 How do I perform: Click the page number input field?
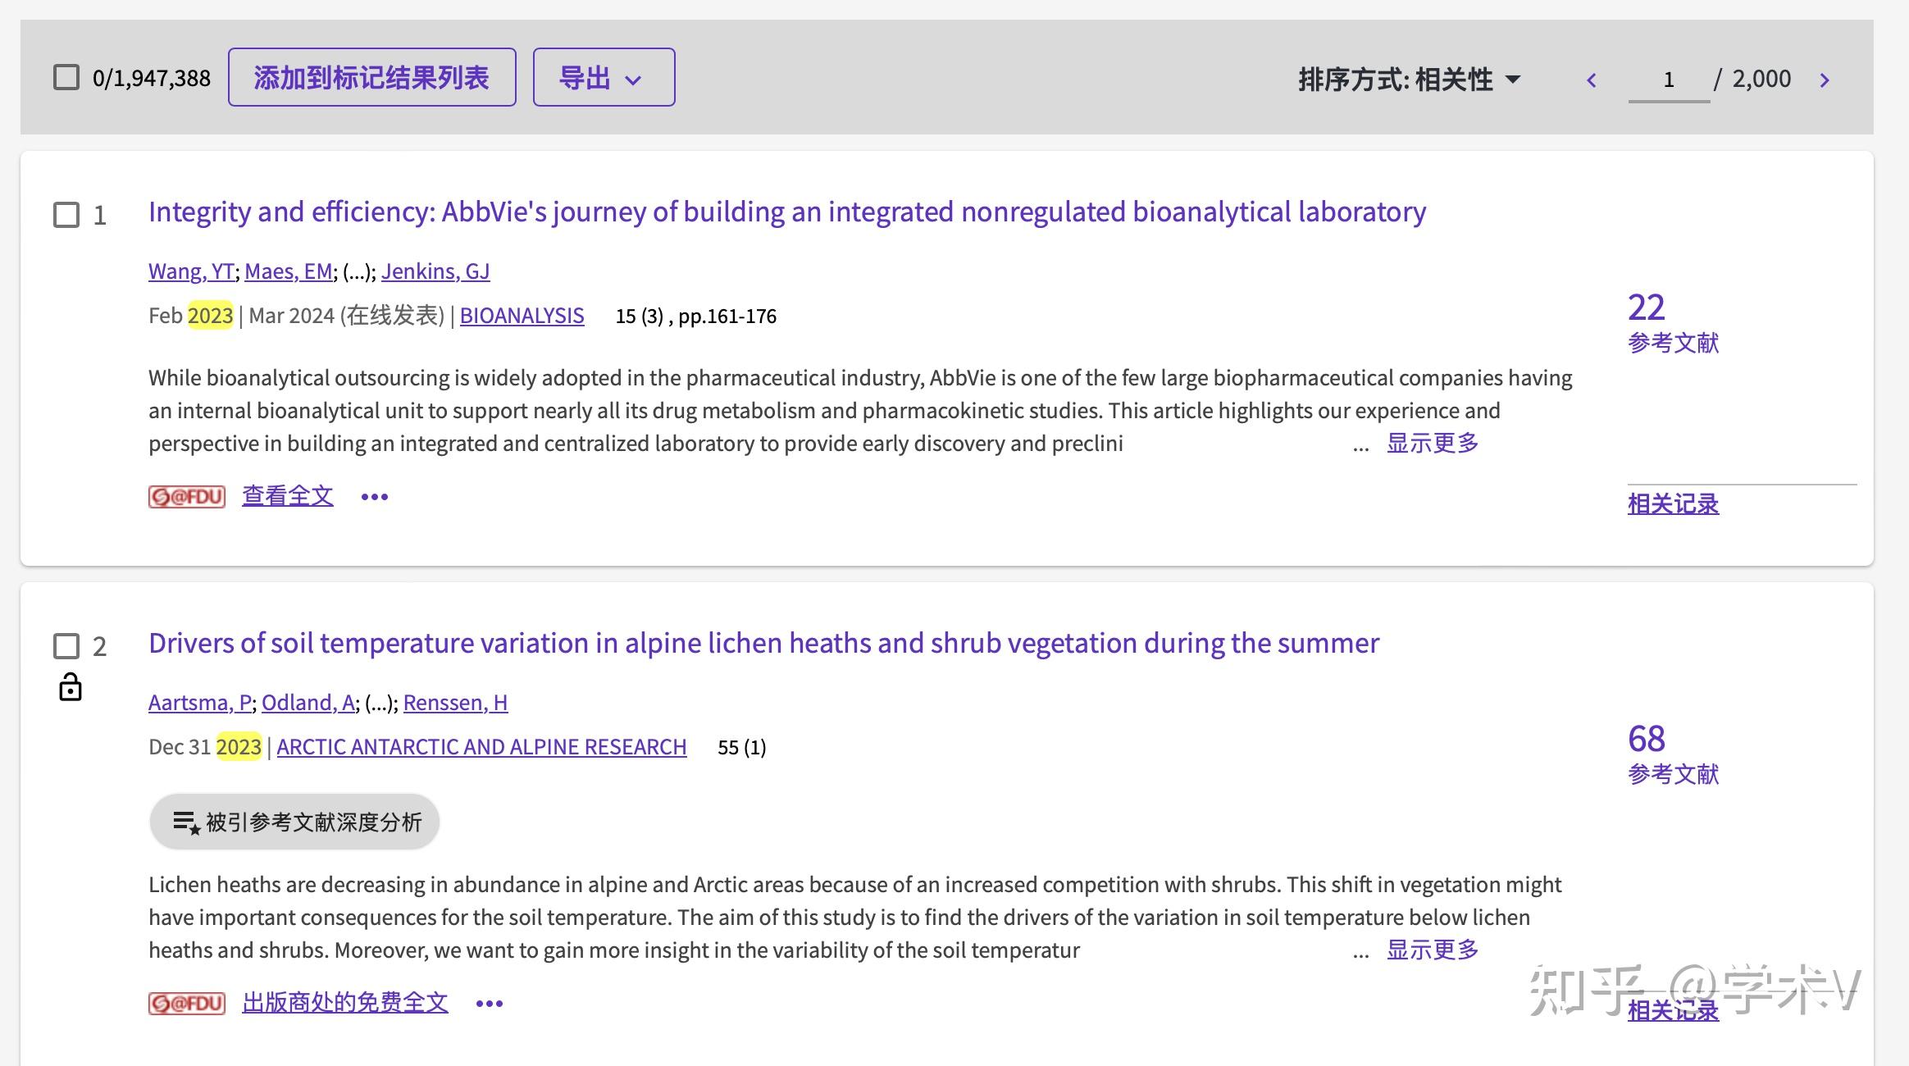(x=1670, y=79)
